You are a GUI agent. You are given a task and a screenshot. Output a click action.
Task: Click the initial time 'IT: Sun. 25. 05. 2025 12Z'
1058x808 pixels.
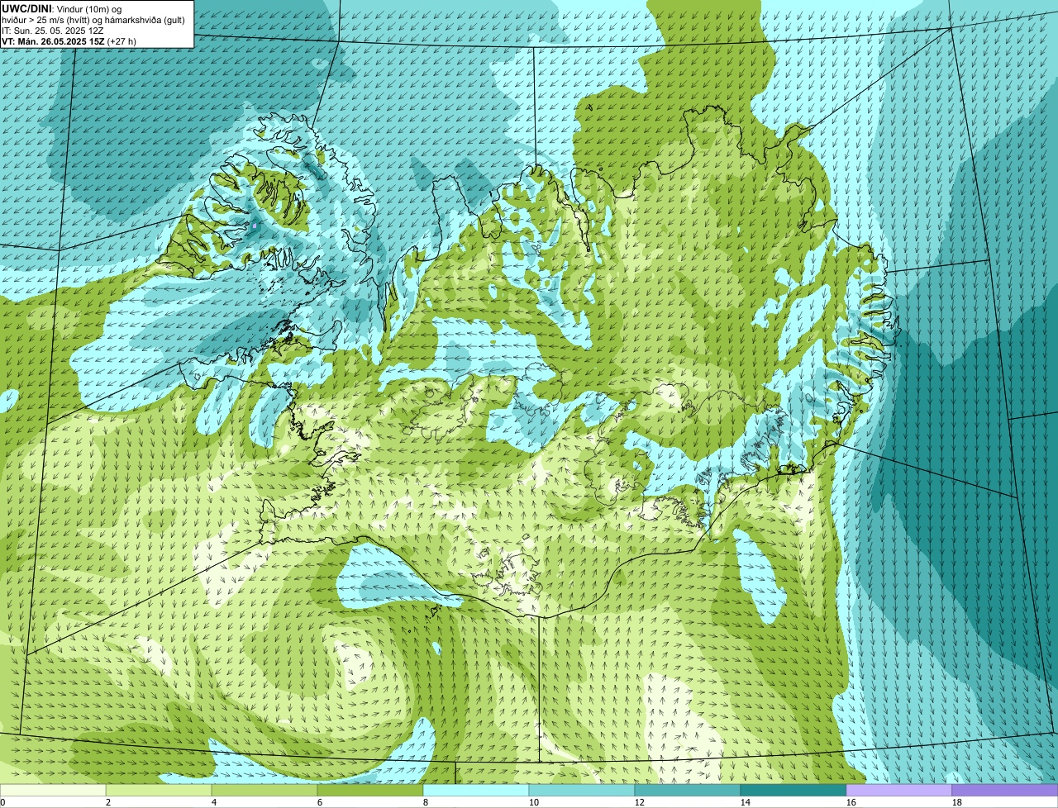[53, 30]
